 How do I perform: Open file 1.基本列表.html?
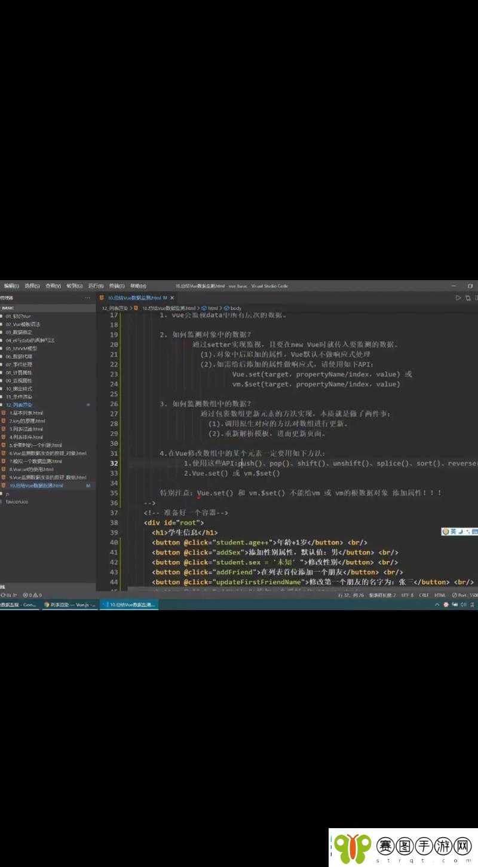point(26,413)
